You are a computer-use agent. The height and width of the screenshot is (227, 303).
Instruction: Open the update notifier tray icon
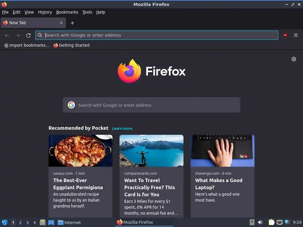[x=287, y=222]
